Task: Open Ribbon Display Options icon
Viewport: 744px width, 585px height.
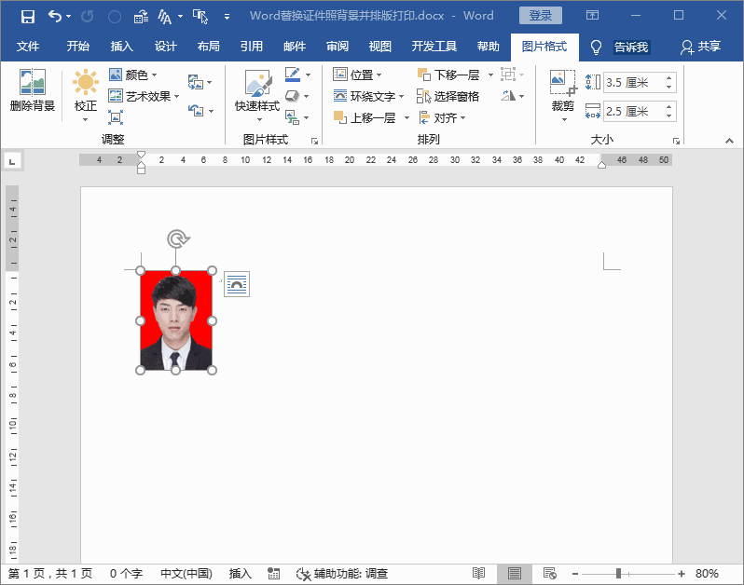Action: click(592, 15)
